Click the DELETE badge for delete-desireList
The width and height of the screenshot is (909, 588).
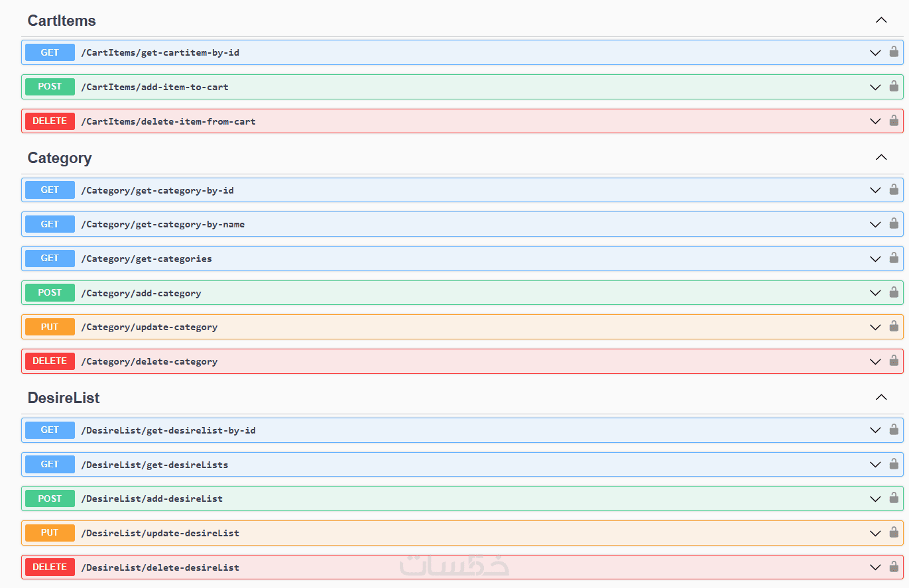point(50,567)
